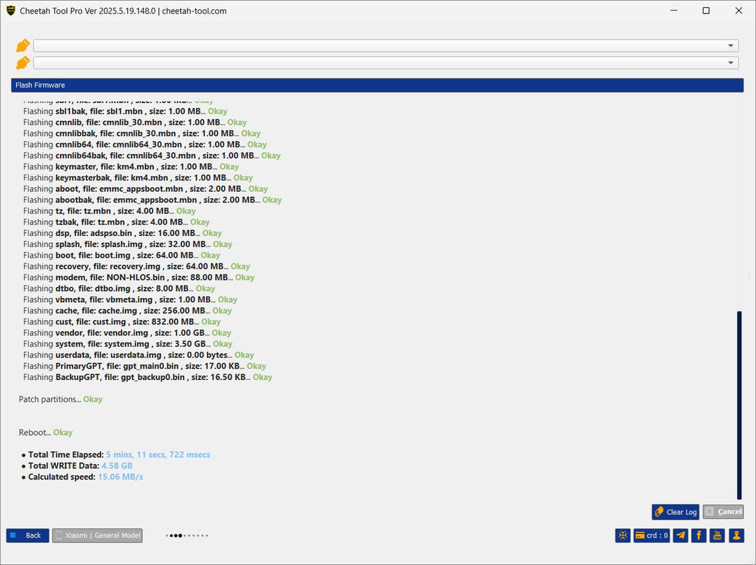Click the Total Time Elapsed value
Image resolution: width=756 pixels, height=565 pixels.
158,455
